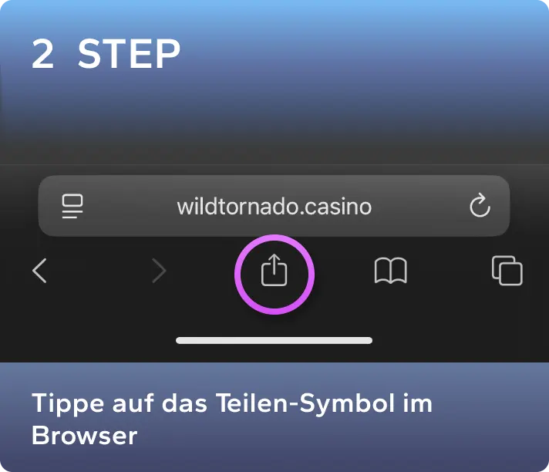This screenshot has width=549, height=472.
Task: Click the "2 STEP" heading
Action: (x=106, y=53)
